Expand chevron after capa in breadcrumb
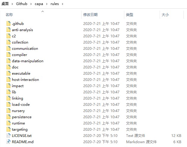Screen dimensions: 187x147 tap(47, 4)
